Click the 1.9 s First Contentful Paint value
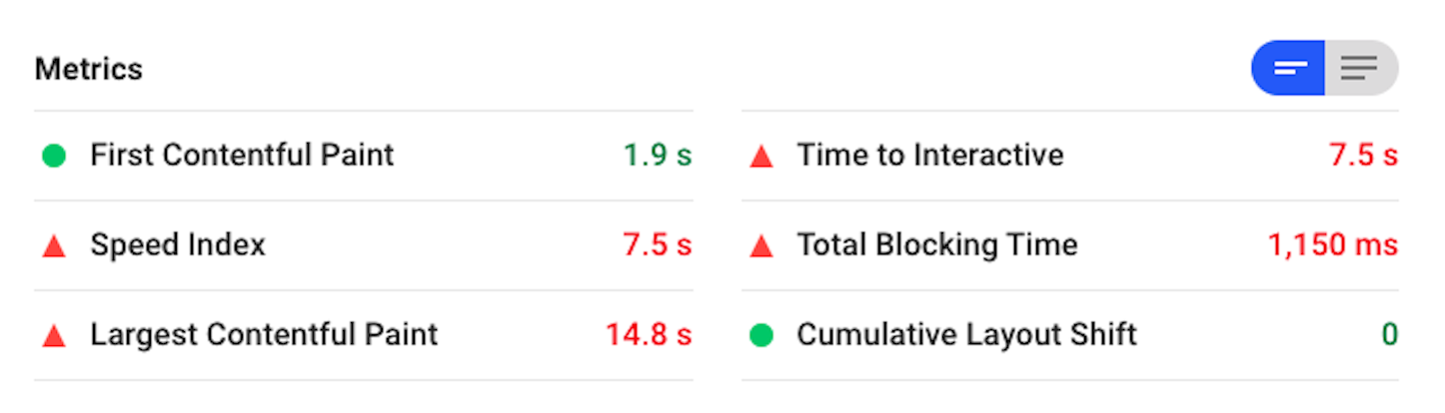The height and width of the screenshot is (413, 1445). [657, 156]
